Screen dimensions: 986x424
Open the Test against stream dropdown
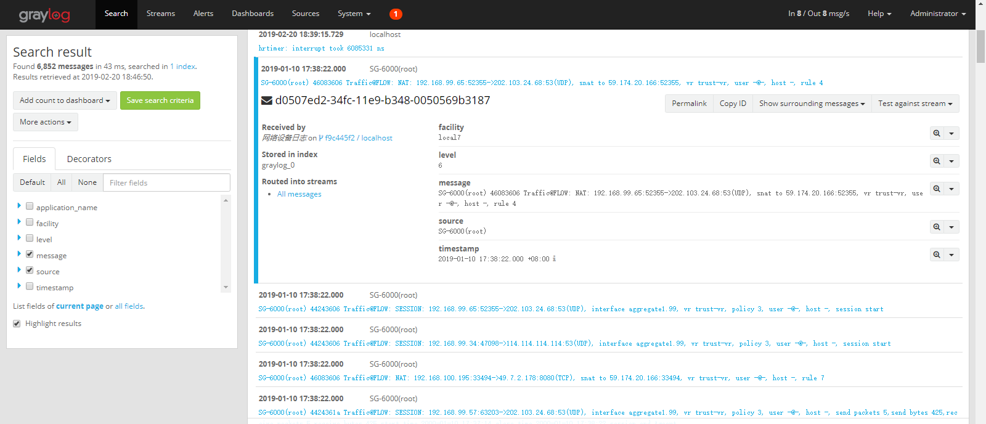[x=915, y=104]
